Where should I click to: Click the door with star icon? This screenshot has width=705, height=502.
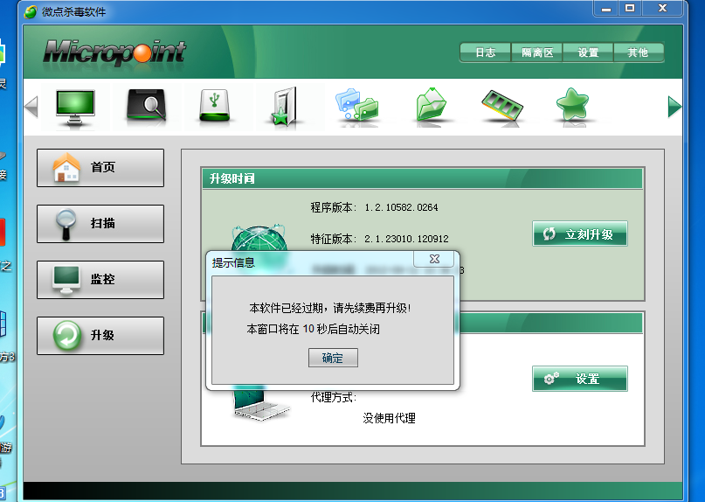click(x=286, y=106)
